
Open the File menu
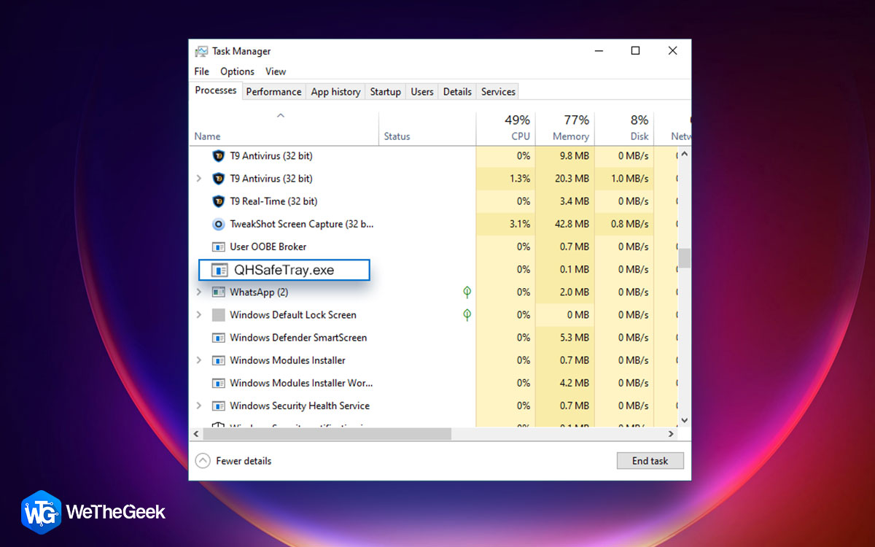(202, 71)
